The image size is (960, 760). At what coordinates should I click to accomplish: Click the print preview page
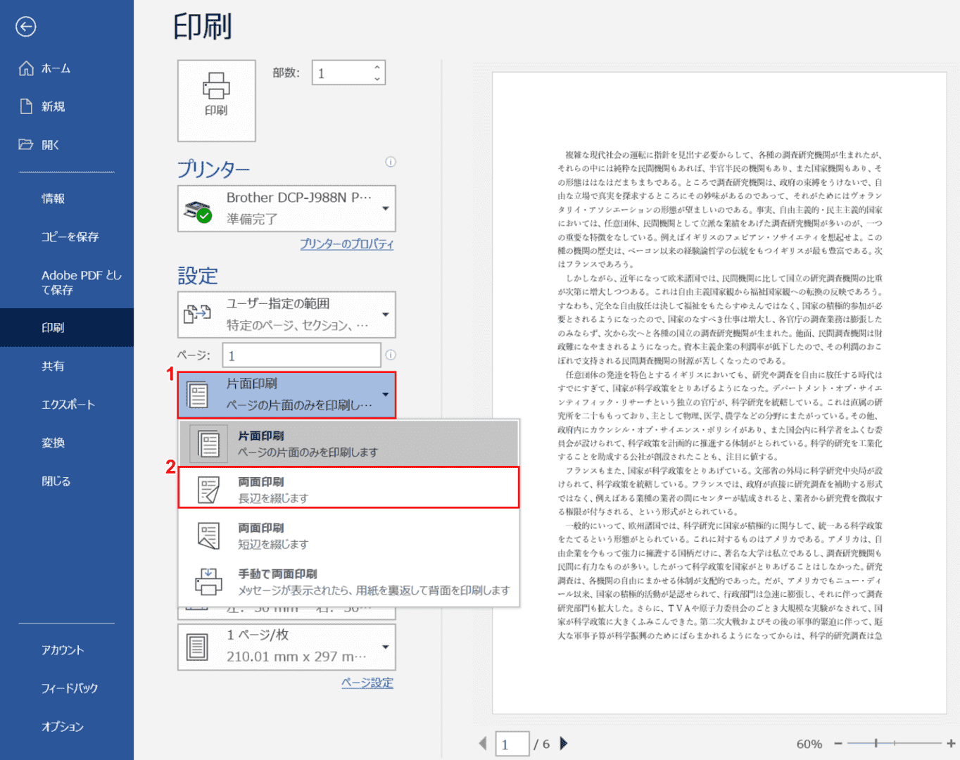click(719, 393)
